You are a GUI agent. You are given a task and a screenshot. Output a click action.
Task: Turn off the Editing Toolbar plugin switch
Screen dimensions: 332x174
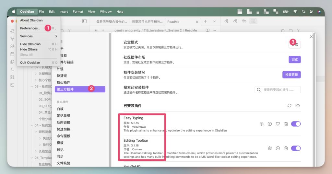pyautogui.click(x=296, y=148)
